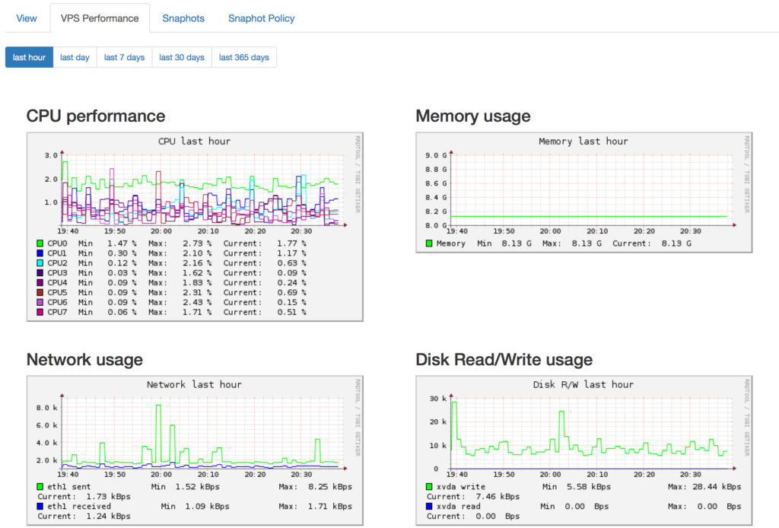Screen dimensions: 779x528
Task: Click xvda write current 7.46 kBps
Action: (x=498, y=497)
